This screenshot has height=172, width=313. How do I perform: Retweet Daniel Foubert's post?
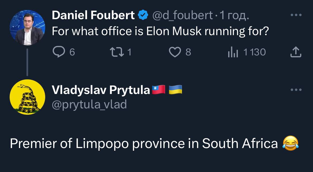point(117,52)
